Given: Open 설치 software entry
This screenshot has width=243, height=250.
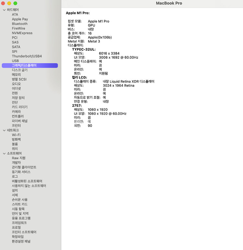Looking at the screenshot, I should pyautogui.click(x=15, y=190).
